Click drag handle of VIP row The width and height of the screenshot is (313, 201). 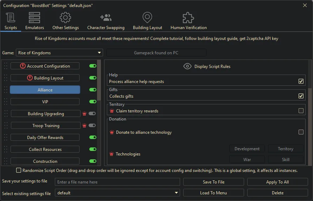pyautogui.click(x=6, y=102)
